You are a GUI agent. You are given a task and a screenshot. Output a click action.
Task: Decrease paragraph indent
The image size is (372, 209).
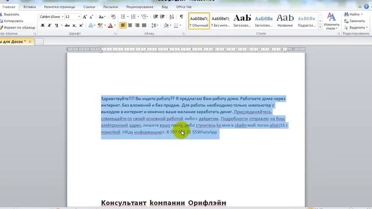pyautogui.click(x=156, y=17)
